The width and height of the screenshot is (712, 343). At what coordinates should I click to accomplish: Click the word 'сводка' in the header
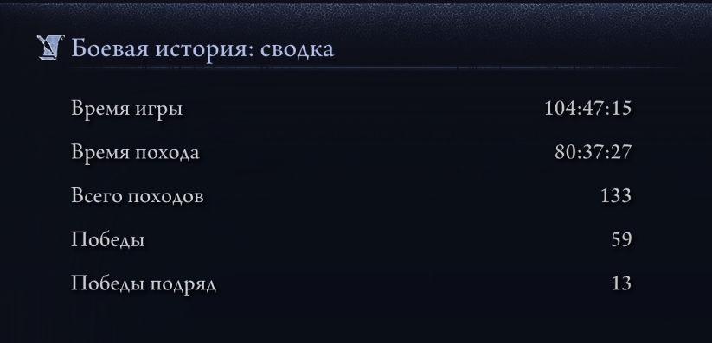pos(297,49)
